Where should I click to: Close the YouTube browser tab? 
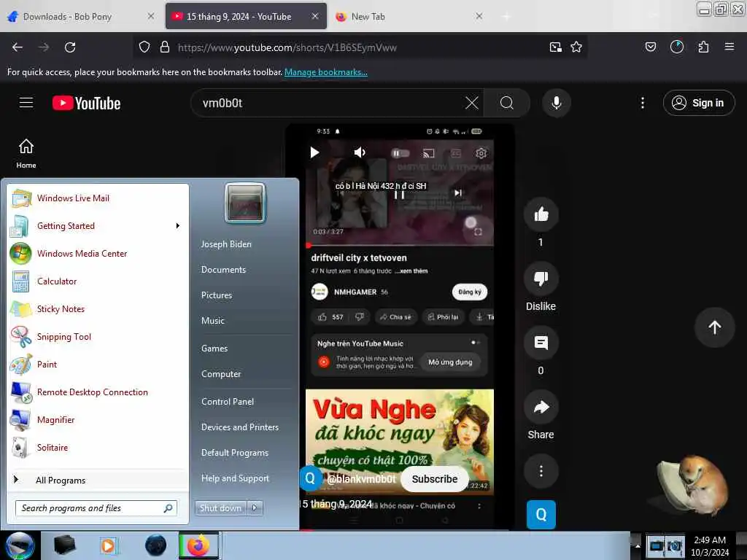click(315, 16)
